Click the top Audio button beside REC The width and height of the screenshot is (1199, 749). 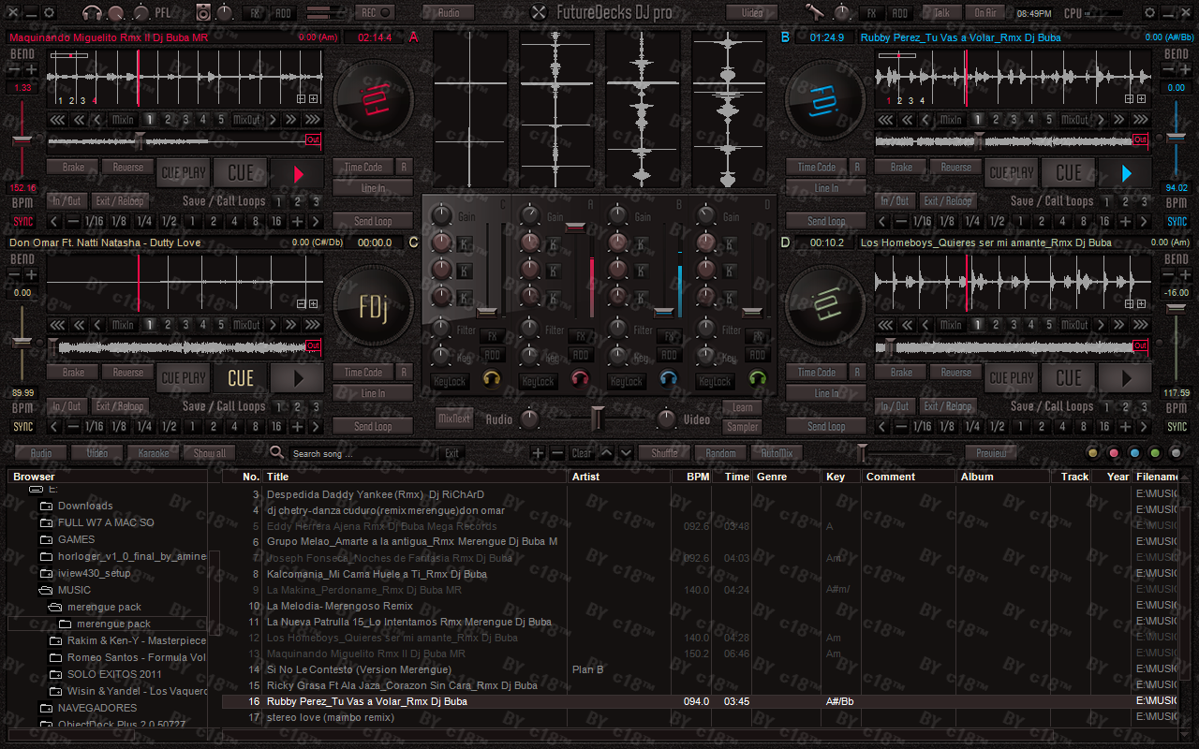[449, 13]
